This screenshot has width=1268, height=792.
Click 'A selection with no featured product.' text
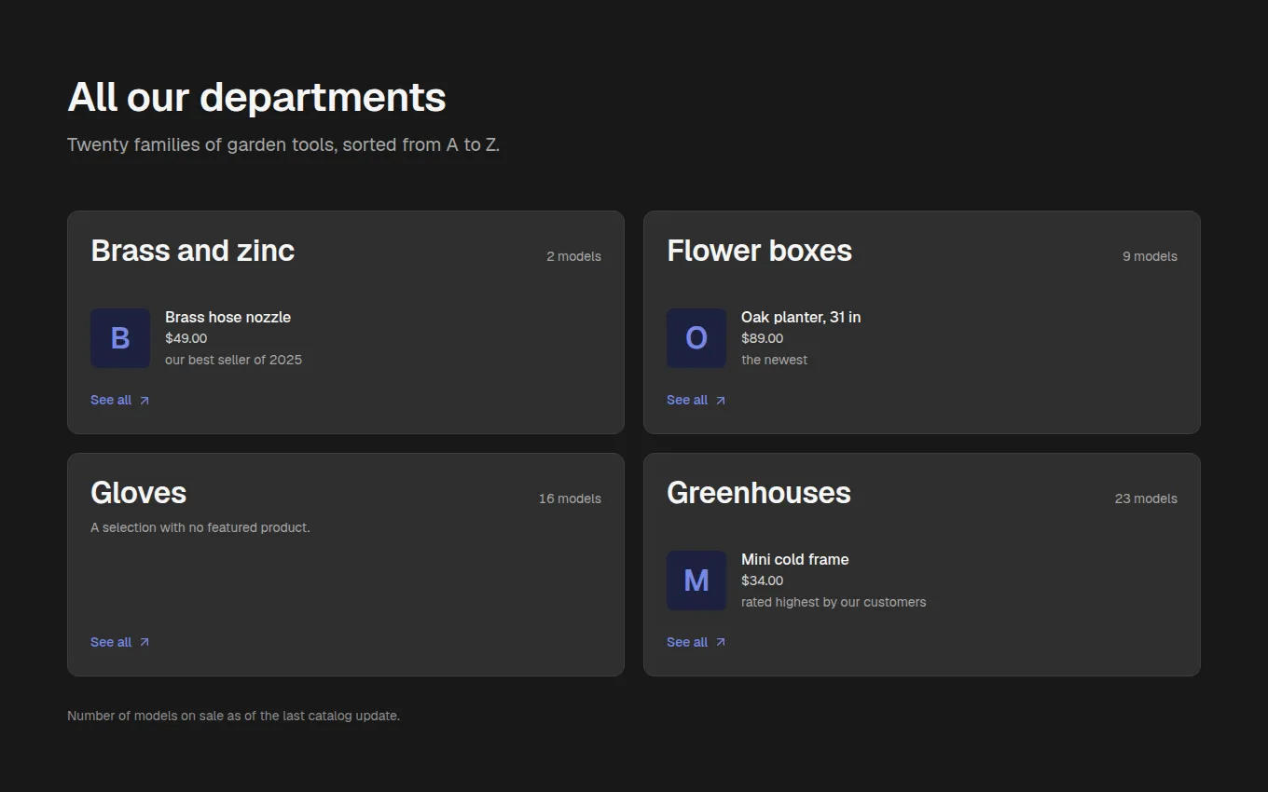click(x=200, y=527)
